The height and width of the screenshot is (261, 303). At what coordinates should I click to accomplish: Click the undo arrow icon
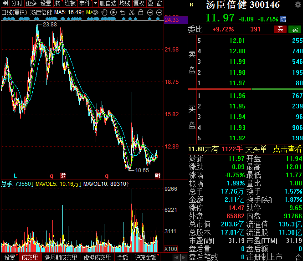click(x=123, y=13)
